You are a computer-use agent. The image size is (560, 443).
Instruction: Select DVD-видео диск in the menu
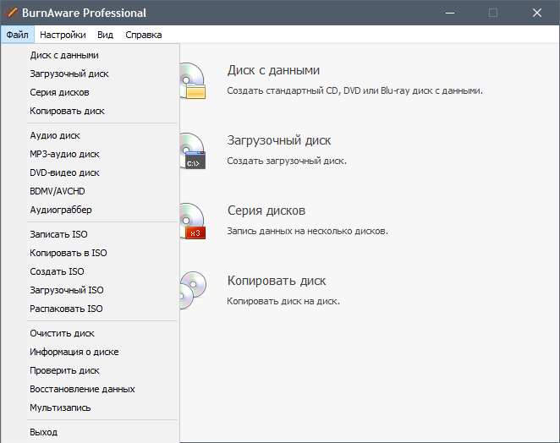point(64,172)
